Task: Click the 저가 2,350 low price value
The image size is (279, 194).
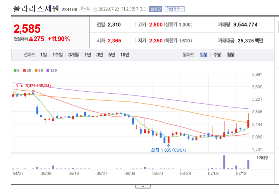Action: (x=156, y=41)
